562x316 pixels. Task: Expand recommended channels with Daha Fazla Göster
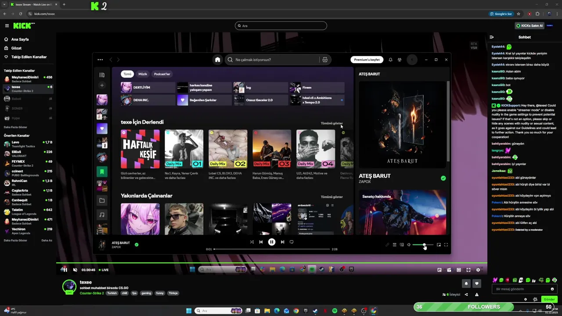15,241
